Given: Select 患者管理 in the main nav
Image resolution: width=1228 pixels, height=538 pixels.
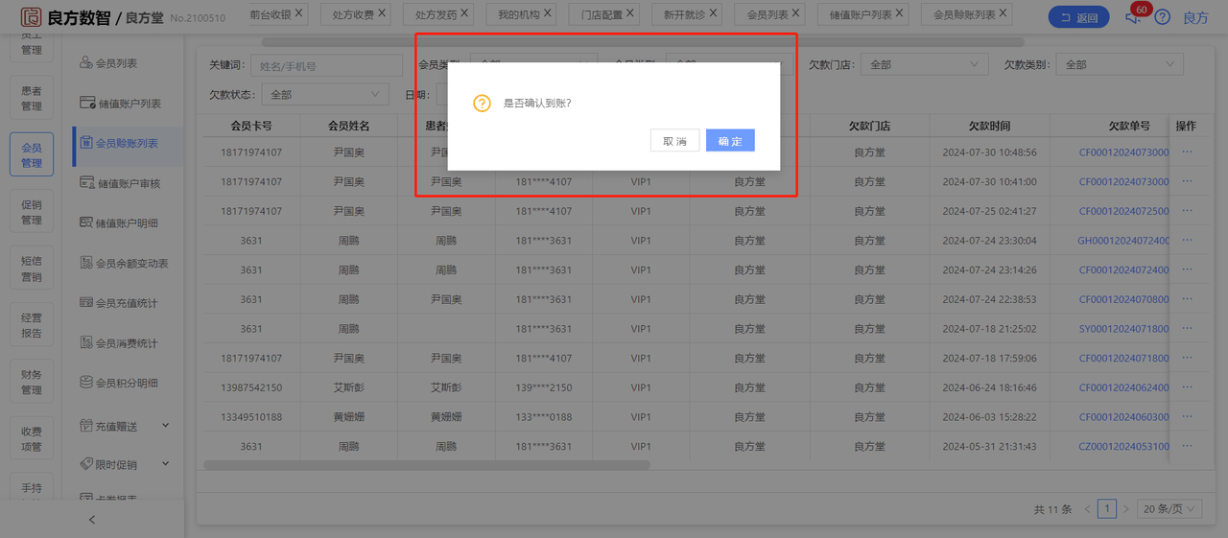Looking at the screenshot, I should (32, 98).
